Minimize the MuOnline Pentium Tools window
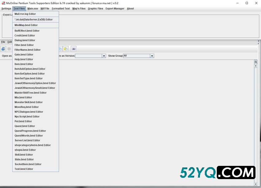Image resolution: width=261 pixels, height=188 pixels. (237, 3)
